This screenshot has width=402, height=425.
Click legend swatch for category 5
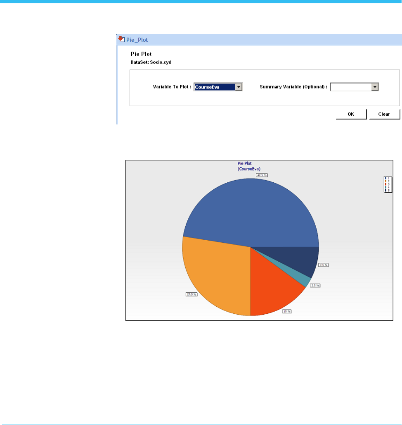click(x=385, y=190)
